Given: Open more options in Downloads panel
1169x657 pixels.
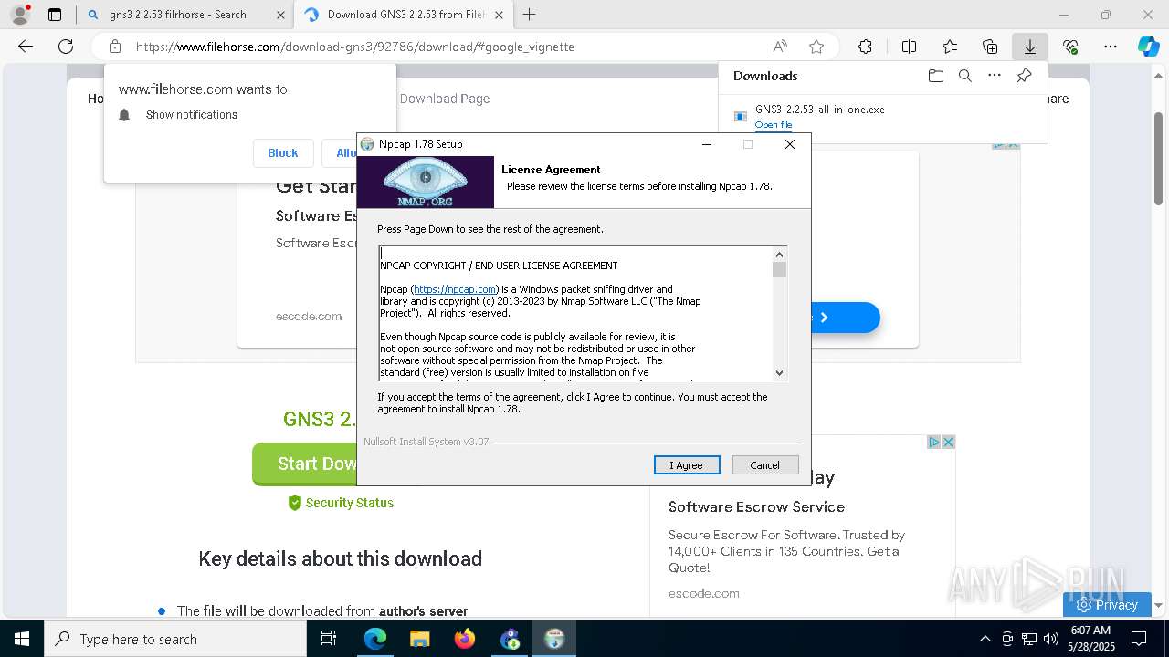Looking at the screenshot, I should (x=995, y=76).
